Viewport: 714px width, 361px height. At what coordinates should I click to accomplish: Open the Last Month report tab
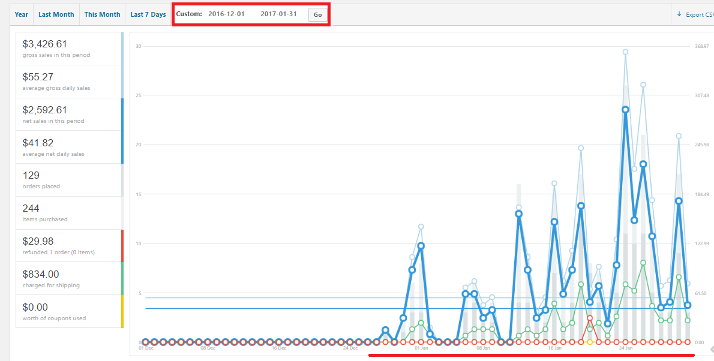(56, 14)
